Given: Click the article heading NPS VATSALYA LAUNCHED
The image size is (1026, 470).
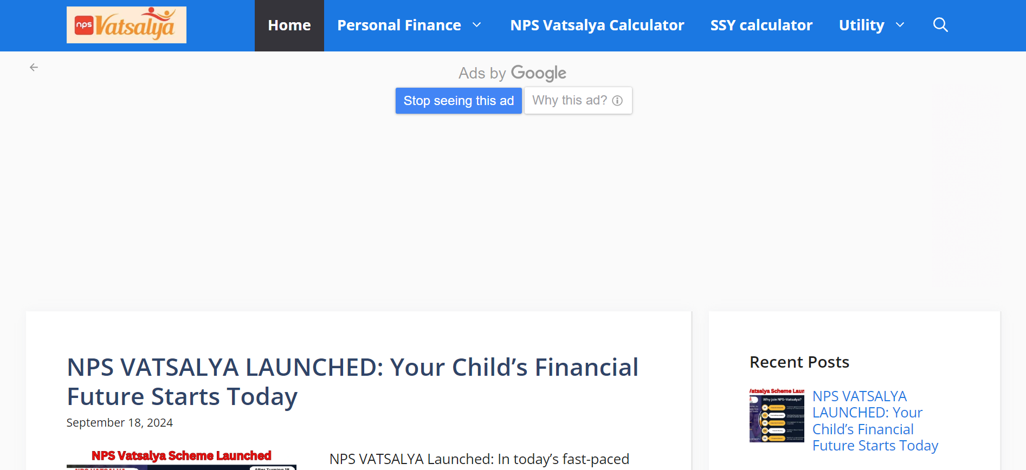Looking at the screenshot, I should pos(352,382).
